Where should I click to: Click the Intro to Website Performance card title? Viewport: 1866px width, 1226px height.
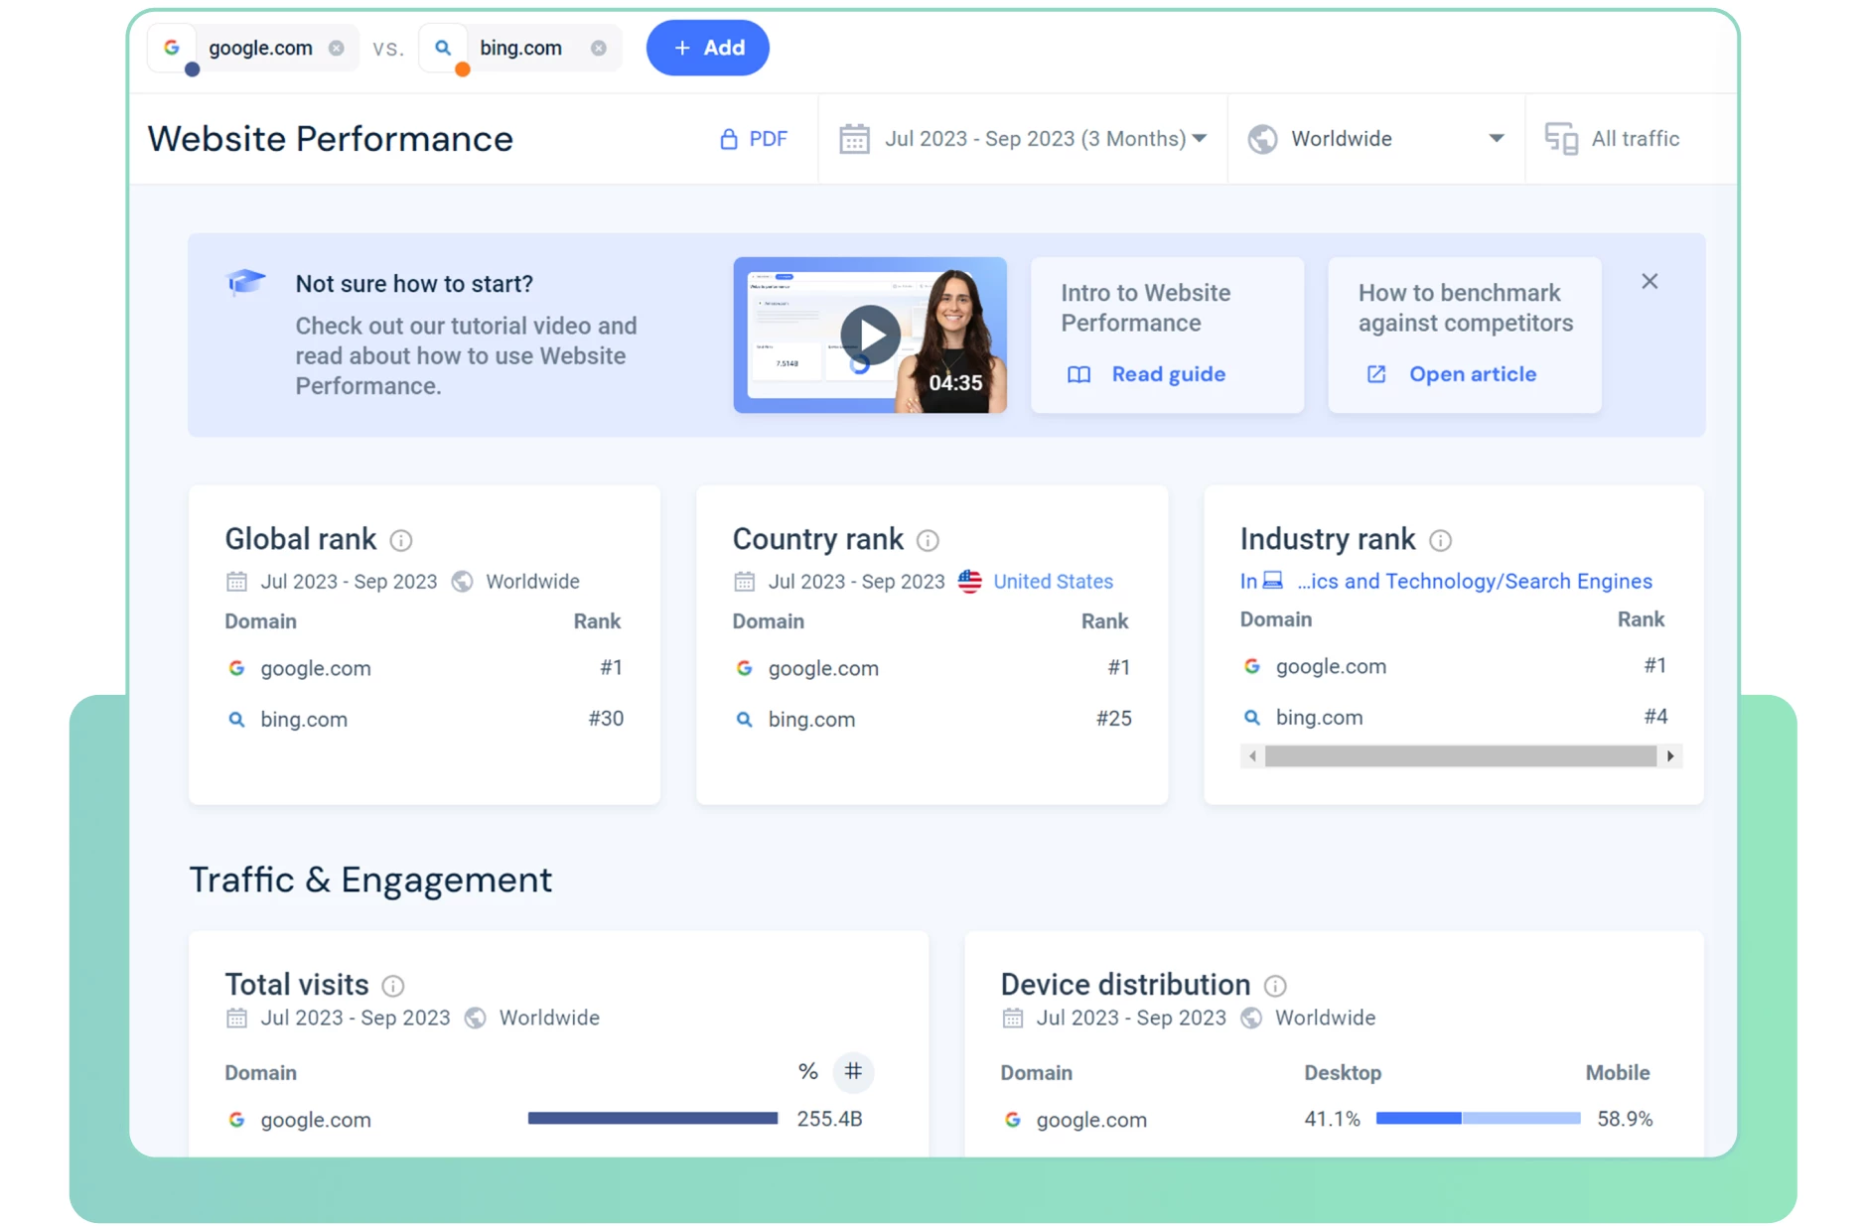(1145, 308)
